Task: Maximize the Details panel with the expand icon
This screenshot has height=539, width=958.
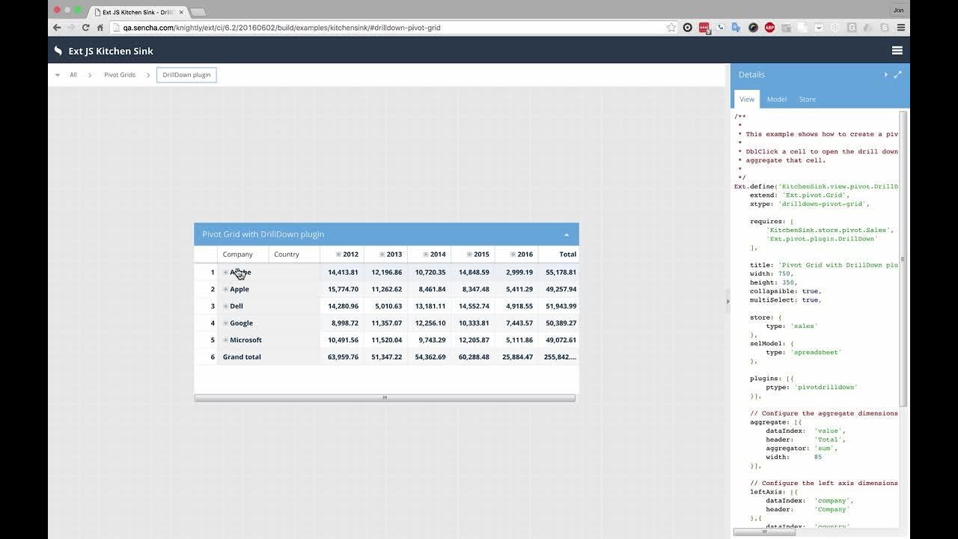Action: (x=897, y=74)
